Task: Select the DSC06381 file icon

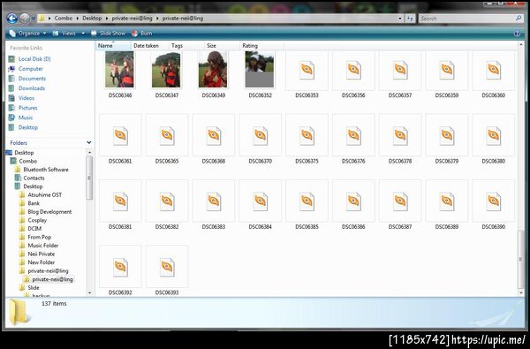Action: tap(120, 202)
